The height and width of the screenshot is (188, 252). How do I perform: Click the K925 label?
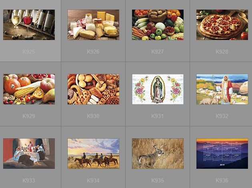[29, 52]
